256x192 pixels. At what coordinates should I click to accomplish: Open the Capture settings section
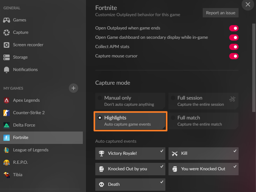coord(41,33)
